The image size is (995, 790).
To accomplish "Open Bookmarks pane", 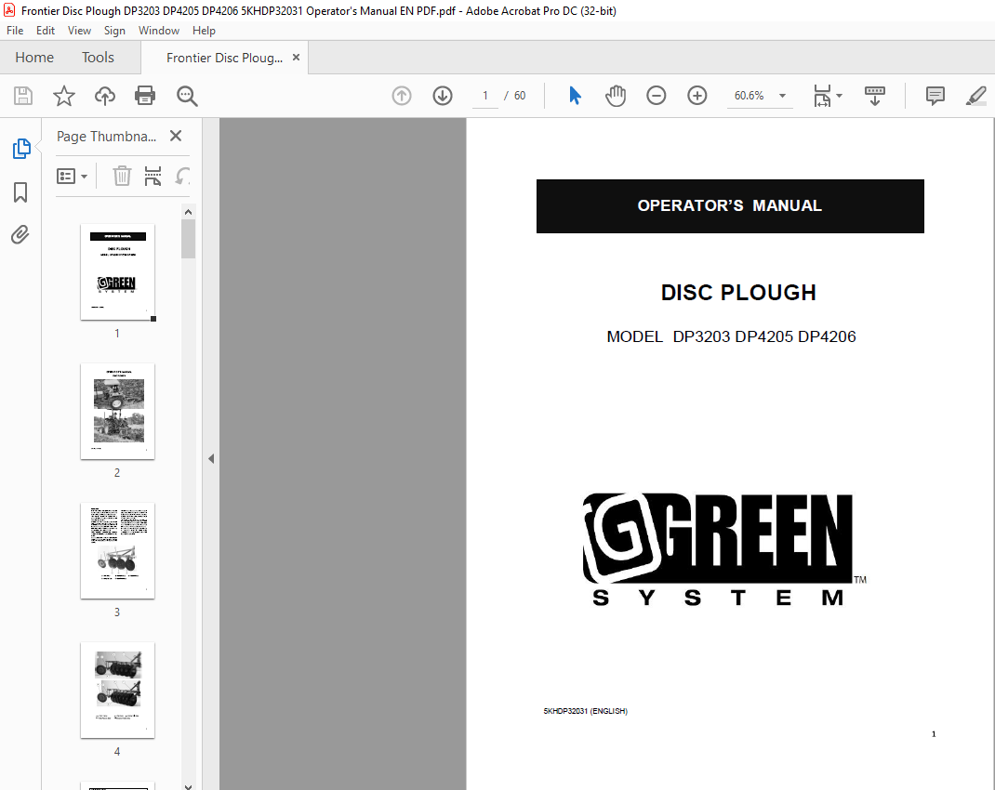I will click(x=20, y=192).
